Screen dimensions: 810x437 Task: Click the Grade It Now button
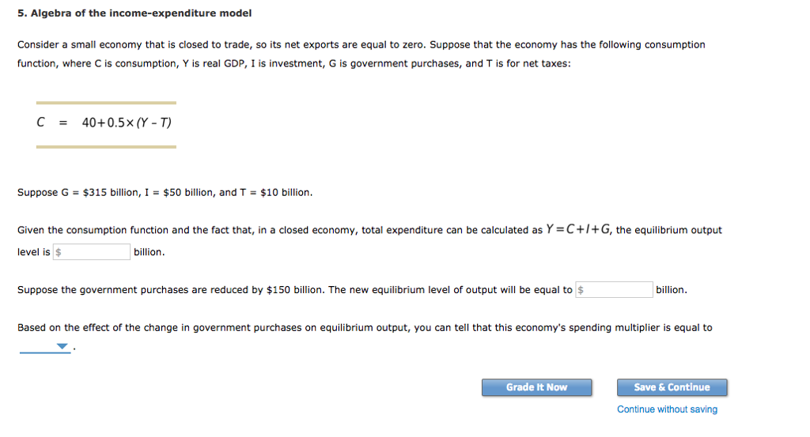click(537, 387)
